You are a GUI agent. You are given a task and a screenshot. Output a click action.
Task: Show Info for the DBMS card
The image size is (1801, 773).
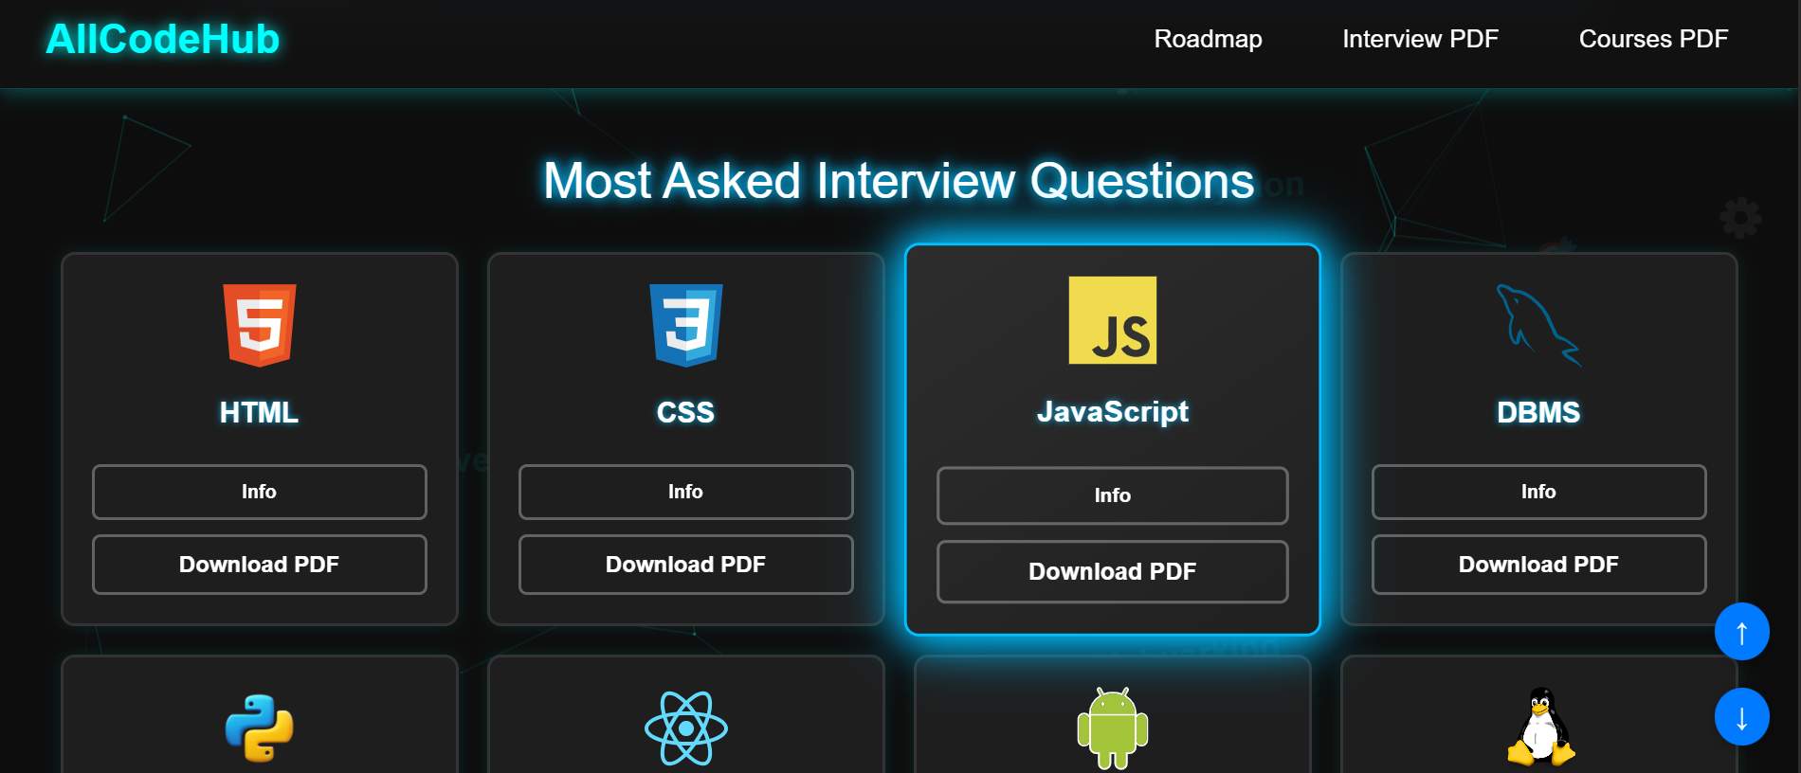1538,492
